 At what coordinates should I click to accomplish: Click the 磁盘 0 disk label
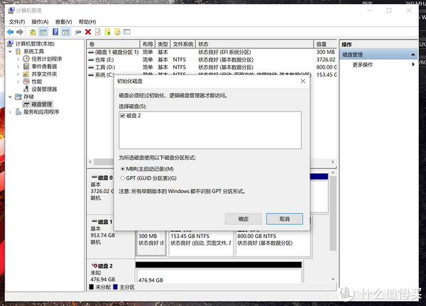[x=105, y=177]
